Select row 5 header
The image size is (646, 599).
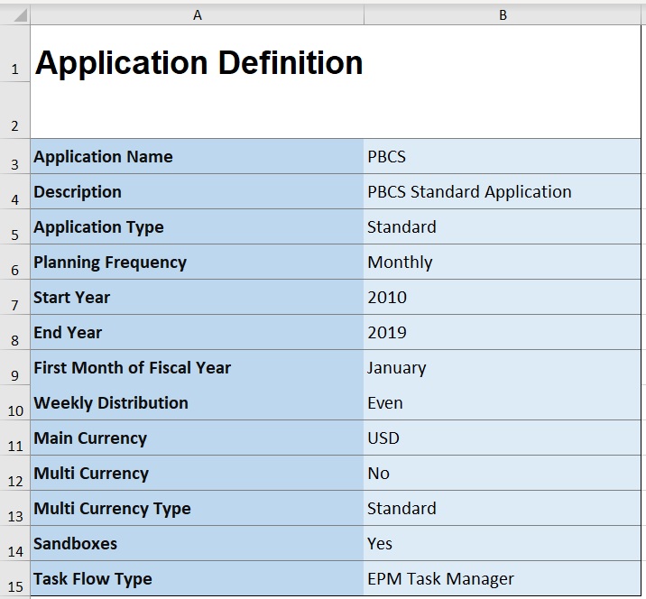[x=14, y=226]
